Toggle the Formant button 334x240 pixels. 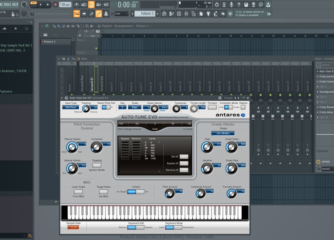(212, 107)
